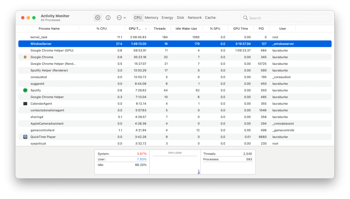Toggle CPU Time sort direction chevron

(x=146, y=29)
